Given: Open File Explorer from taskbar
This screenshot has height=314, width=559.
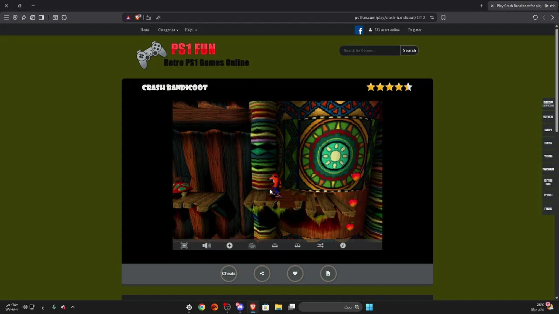Looking at the screenshot, I should (x=278, y=307).
